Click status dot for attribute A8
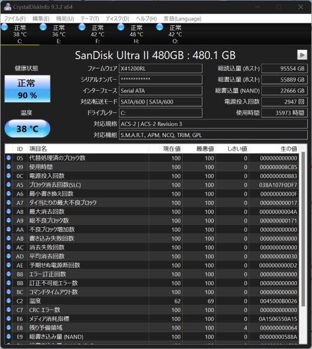 click(9, 211)
